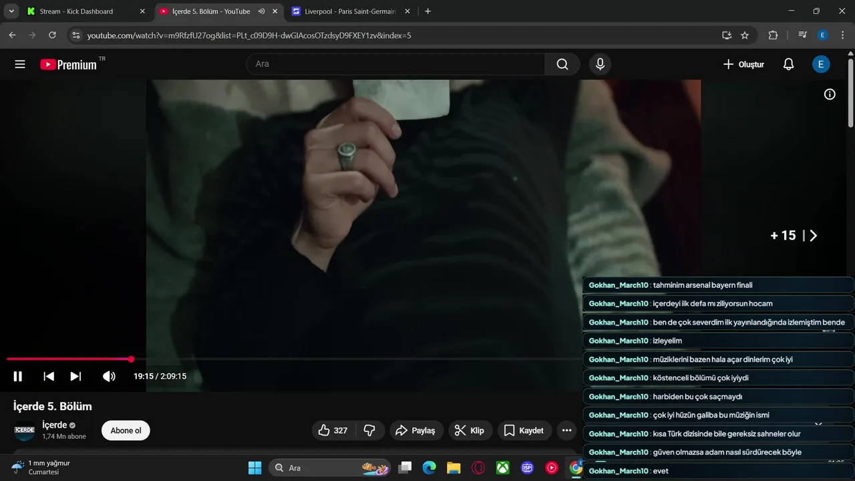Open the Chrome profile E avatar
This screenshot has height=481, width=855.
pos(823,35)
